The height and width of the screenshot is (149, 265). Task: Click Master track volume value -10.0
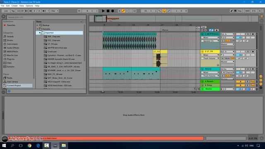coord(240,89)
